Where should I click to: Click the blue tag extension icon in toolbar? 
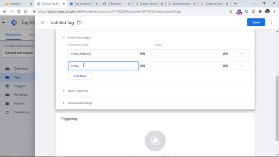[x=246, y=11]
